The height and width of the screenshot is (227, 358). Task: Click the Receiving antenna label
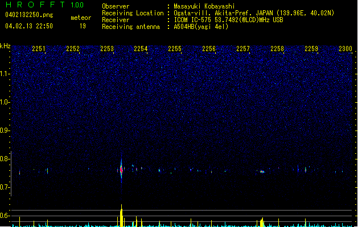click(131, 27)
